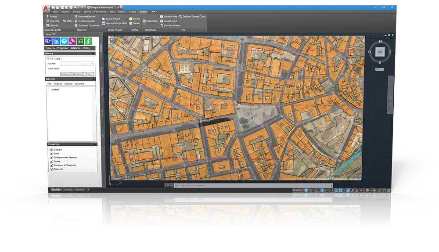Select the Analist ribbon tab
The height and width of the screenshot is (252, 439).
(x=143, y=12)
